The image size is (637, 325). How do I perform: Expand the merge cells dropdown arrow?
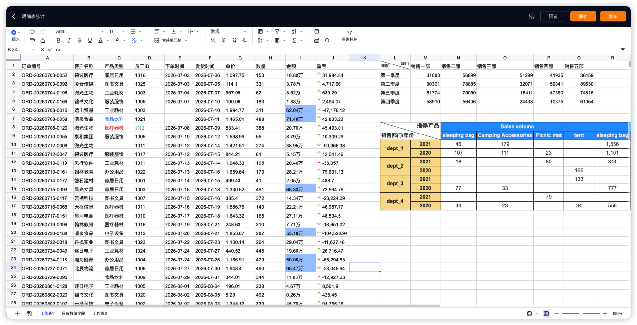coord(186,41)
